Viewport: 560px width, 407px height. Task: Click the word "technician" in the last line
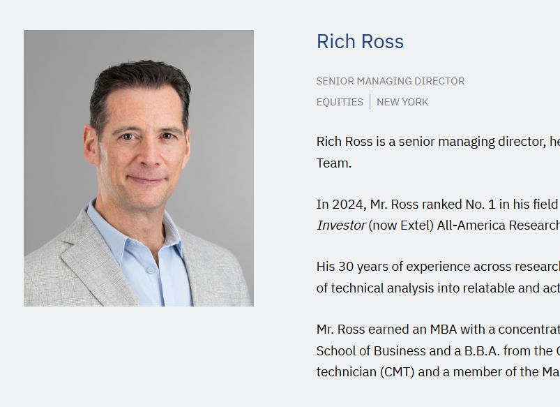346,371
